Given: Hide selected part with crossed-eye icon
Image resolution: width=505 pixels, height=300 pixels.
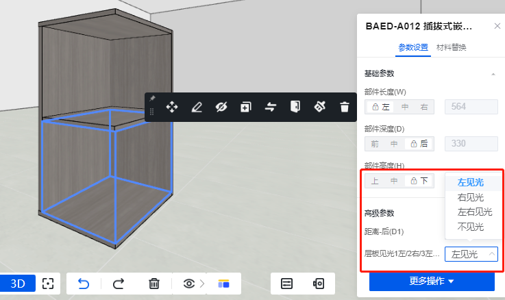Looking at the screenshot, I should [x=221, y=107].
